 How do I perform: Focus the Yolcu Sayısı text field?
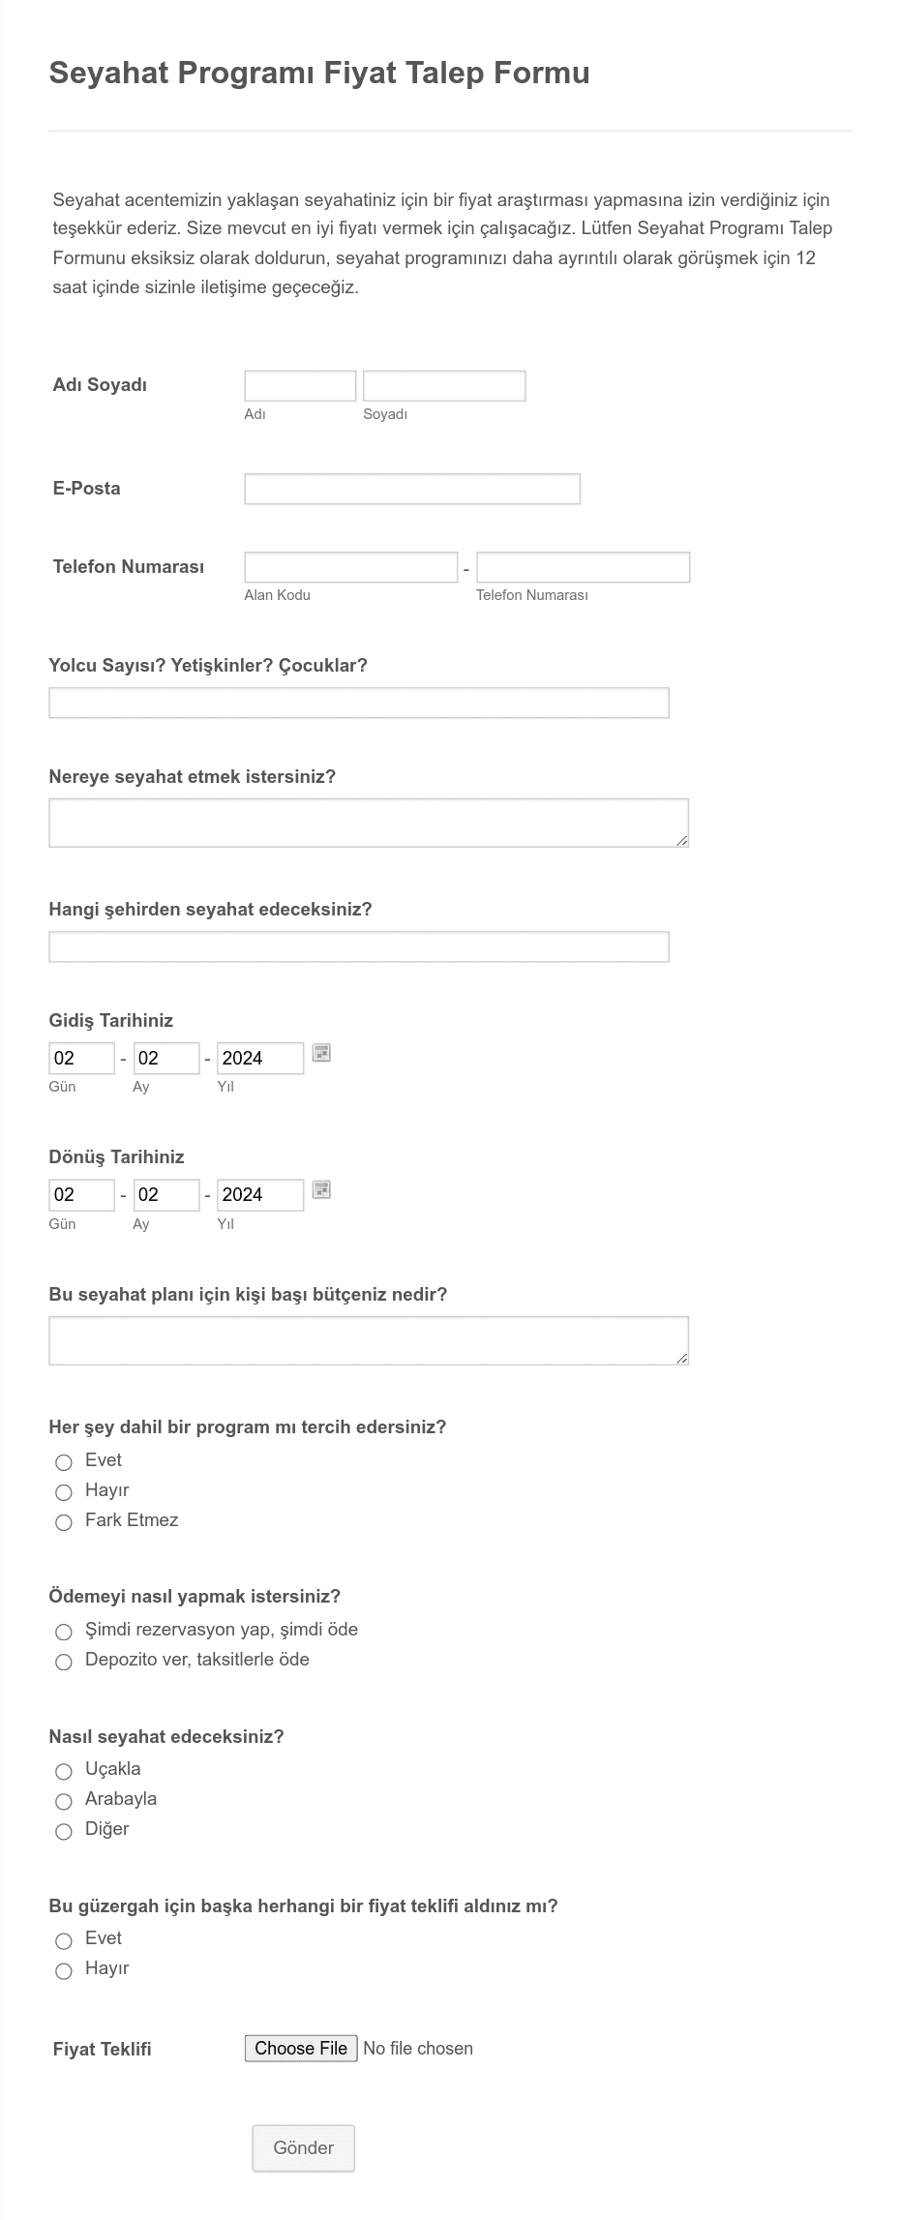click(x=359, y=703)
